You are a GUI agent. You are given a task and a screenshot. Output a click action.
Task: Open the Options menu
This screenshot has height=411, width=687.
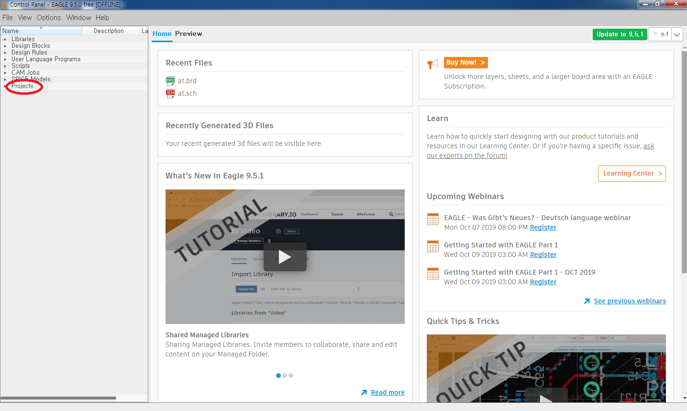49,18
